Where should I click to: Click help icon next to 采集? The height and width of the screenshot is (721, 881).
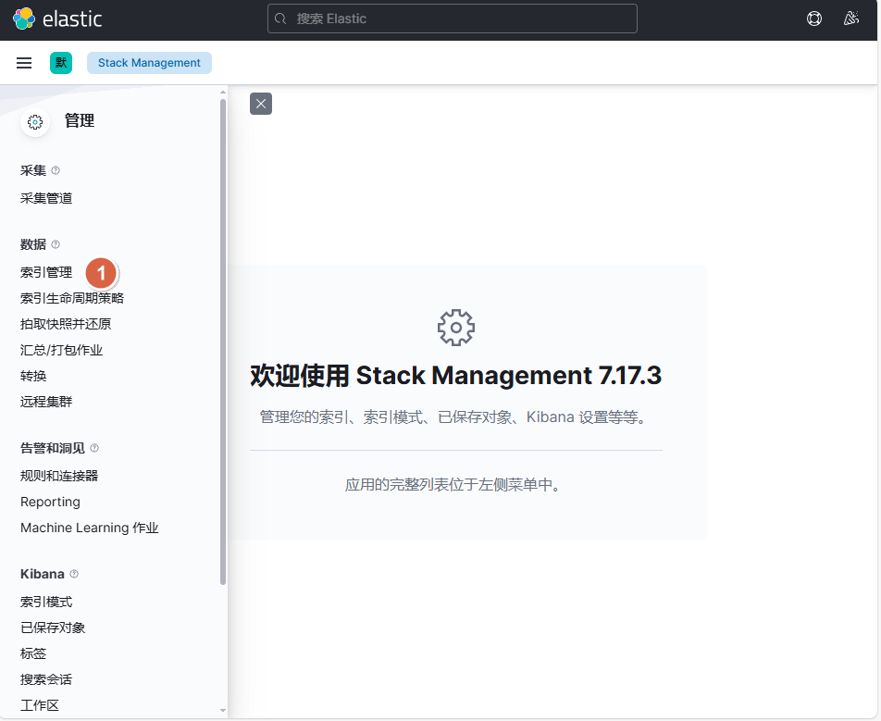pyautogui.click(x=56, y=170)
